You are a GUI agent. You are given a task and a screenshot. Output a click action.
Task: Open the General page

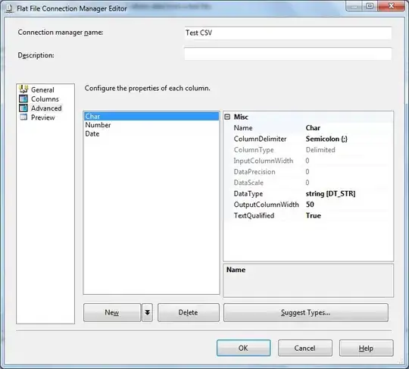click(42, 89)
